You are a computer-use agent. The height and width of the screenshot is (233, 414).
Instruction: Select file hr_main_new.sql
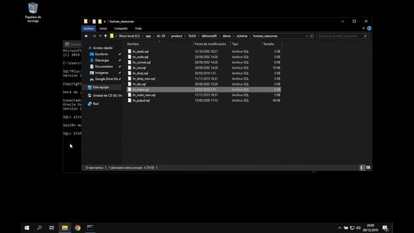144,95
